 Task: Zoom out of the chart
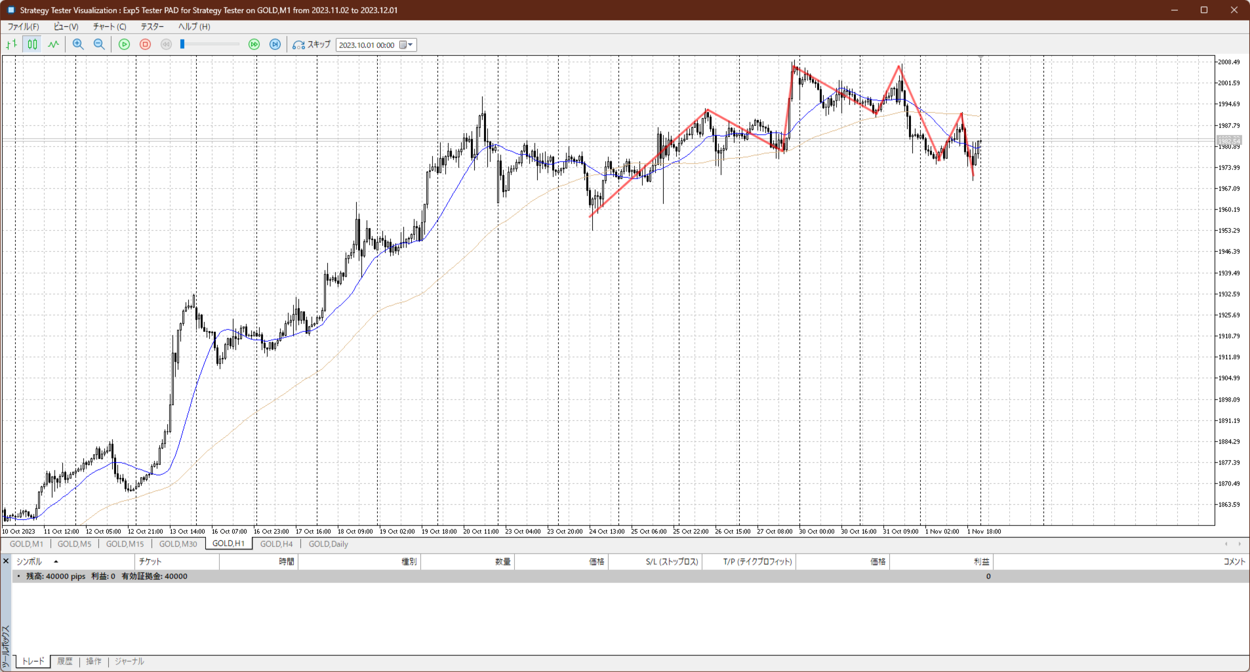[99, 45]
